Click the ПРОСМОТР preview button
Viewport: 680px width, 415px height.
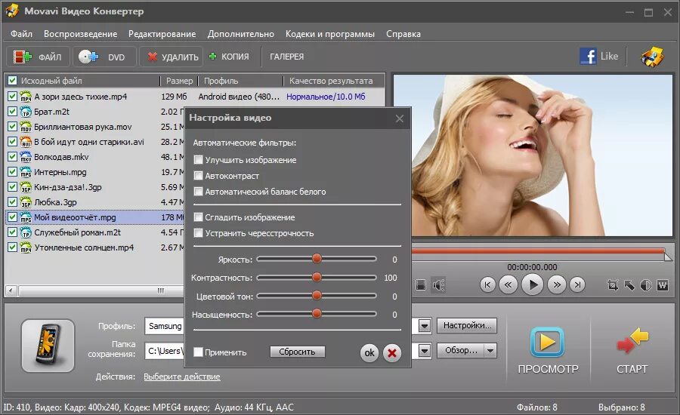tap(548, 351)
